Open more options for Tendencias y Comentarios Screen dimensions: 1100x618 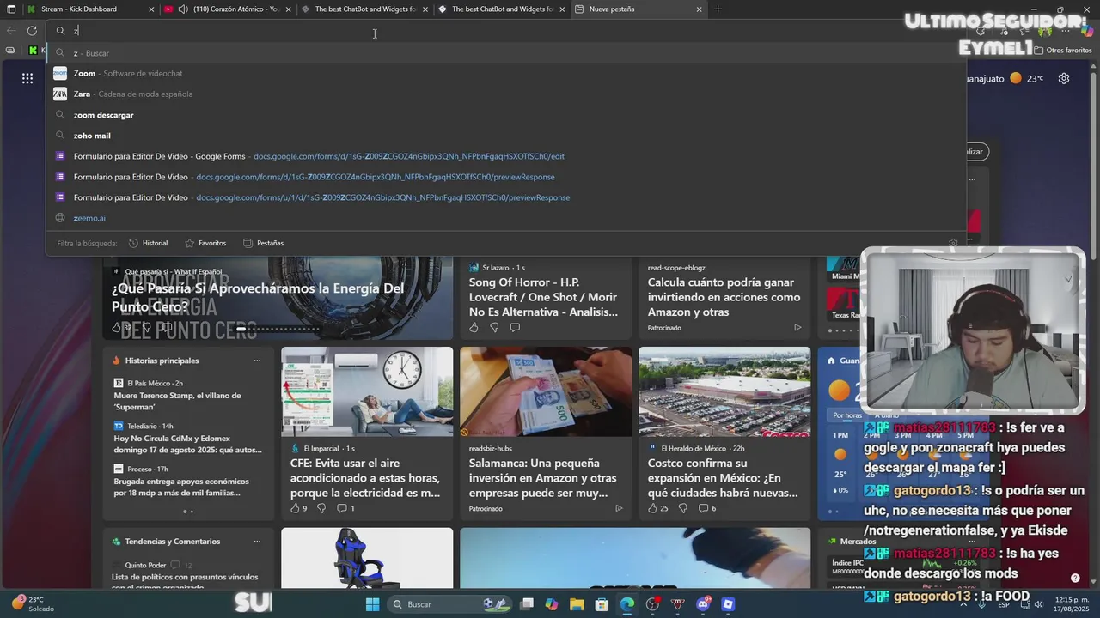[x=257, y=542]
